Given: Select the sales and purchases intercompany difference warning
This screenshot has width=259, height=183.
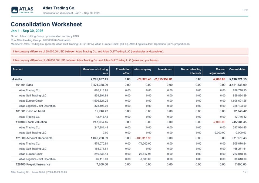Looking at the screenshot, I should 130,60.
